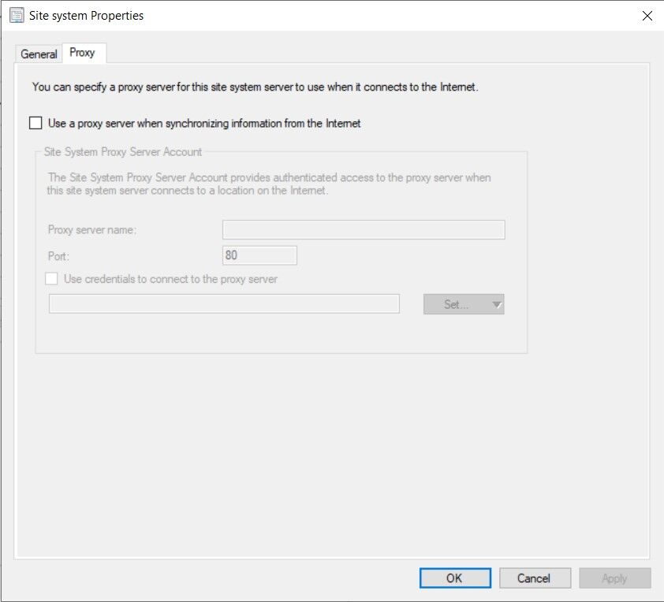The image size is (664, 602).
Task: Check 'Use credentials to connect to the proxy server'
Action: point(51,278)
